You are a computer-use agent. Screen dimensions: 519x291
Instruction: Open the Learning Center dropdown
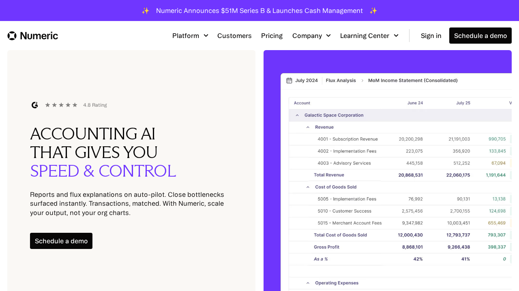pos(369,36)
